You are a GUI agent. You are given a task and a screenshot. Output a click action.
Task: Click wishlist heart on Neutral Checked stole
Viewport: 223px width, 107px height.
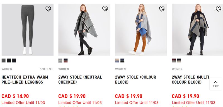coord(105,9)
